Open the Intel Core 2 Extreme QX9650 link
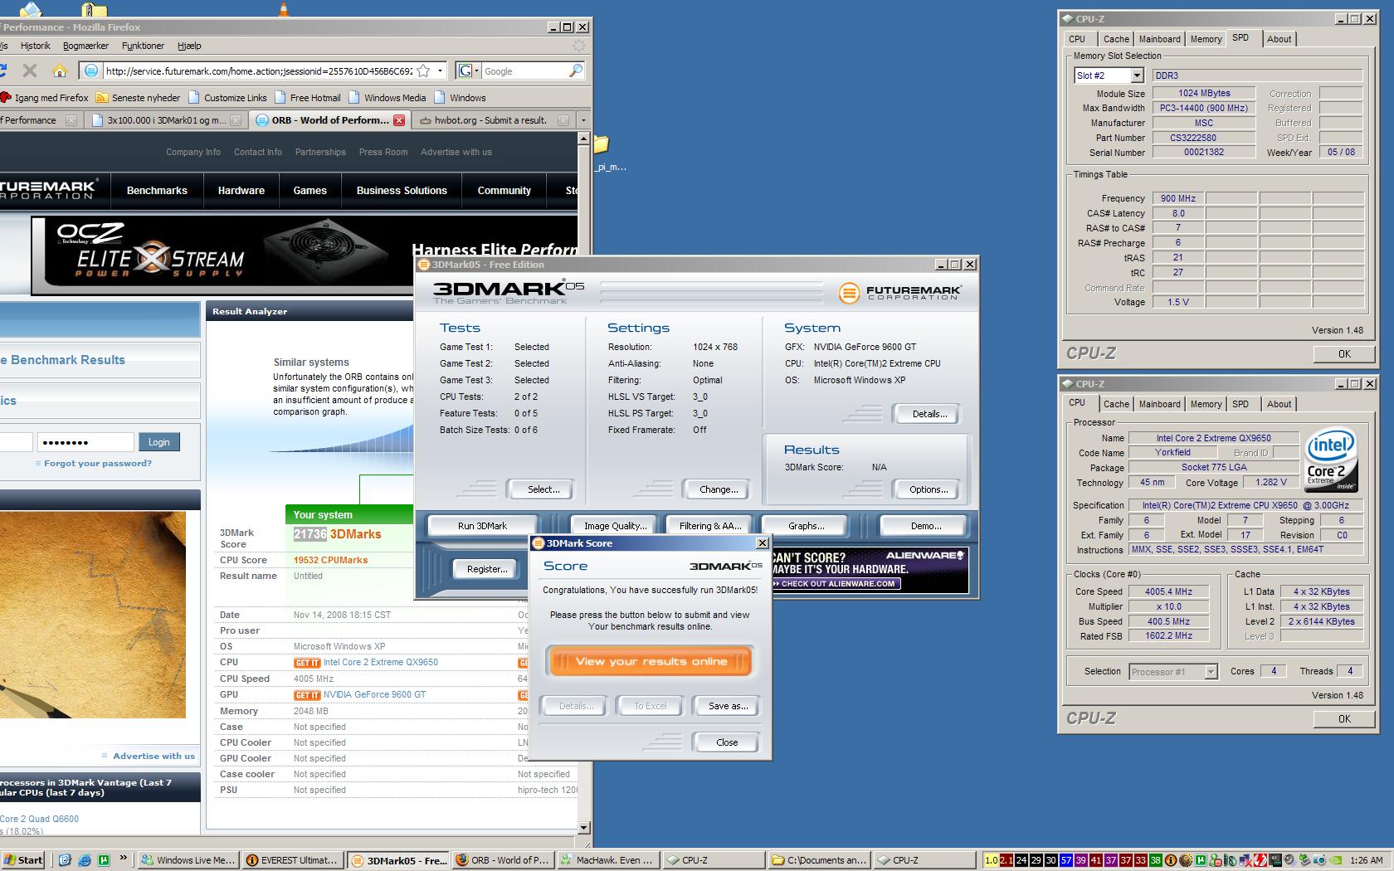1394x871 pixels. tap(381, 662)
